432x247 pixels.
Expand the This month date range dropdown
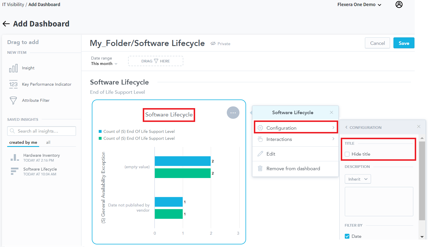104,64
